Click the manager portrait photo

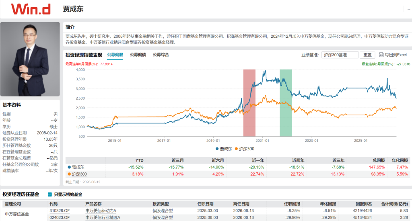point(30,59)
